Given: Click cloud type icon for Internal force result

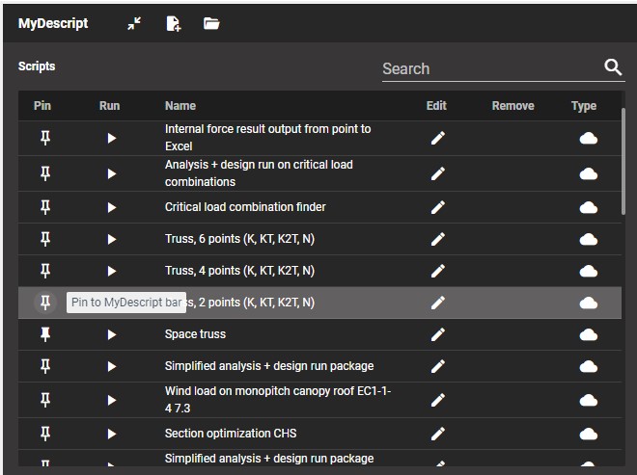Looking at the screenshot, I should [x=588, y=139].
